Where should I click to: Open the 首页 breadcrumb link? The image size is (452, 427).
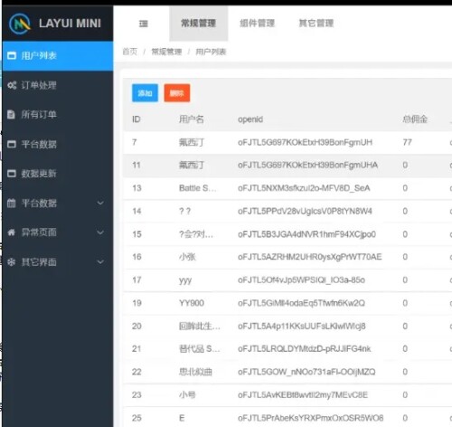point(130,52)
